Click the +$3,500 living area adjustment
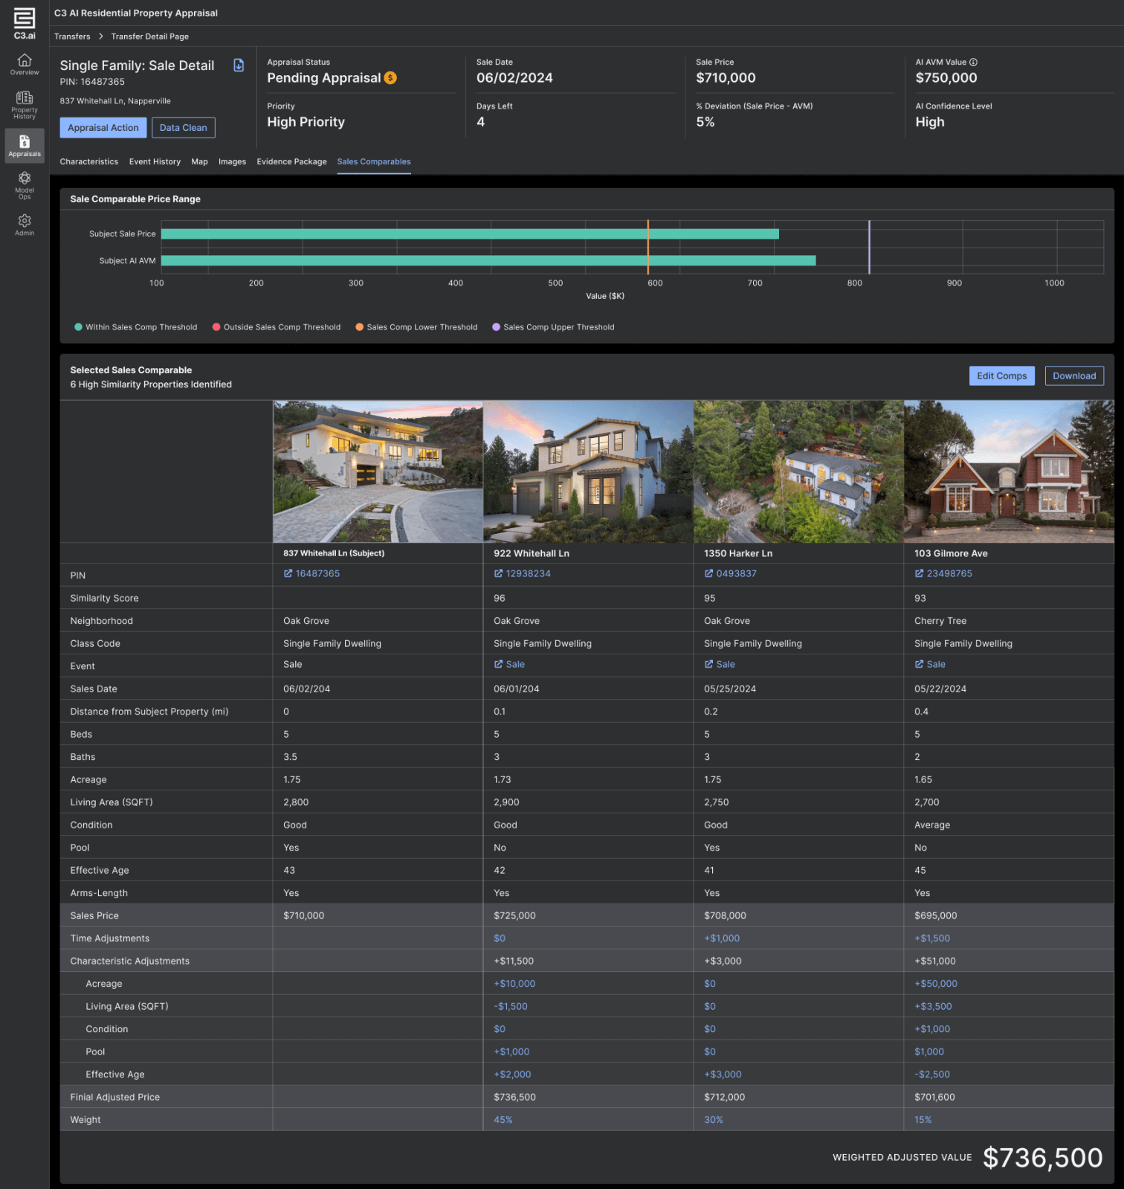The width and height of the screenshot is (1124, 1189). tap(933, 1007)
